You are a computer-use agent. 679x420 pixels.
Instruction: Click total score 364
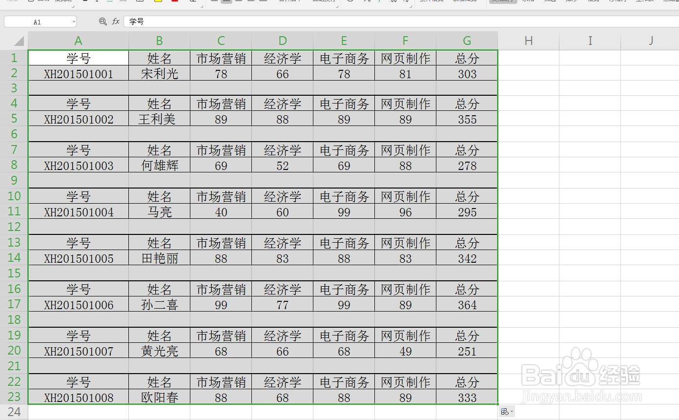click(x=467, y=305)
